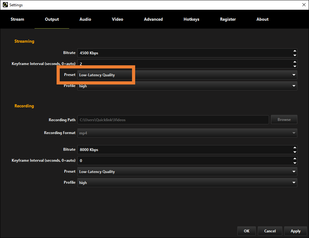Increase Streaming Keyframe Interval with up arrow
Viewport: 309px width, 238px height.
295,62
